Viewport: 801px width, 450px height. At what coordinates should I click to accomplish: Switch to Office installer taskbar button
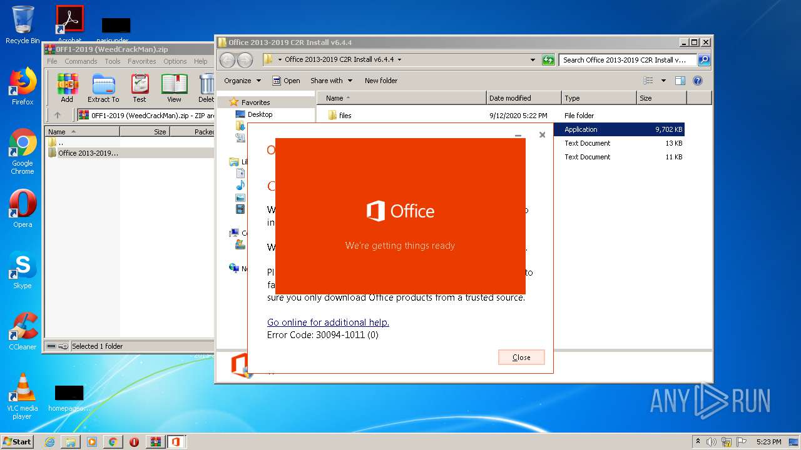(176, 442)
